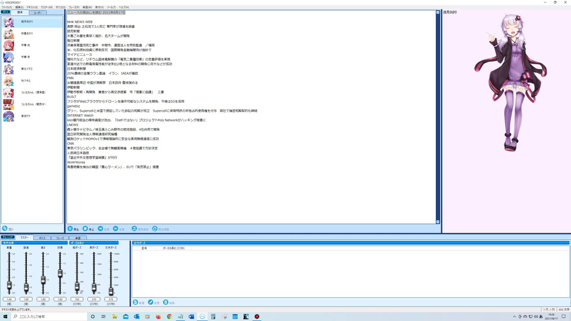
Task: Click the text editor scrollbar down arrow
Action: pyautogui.click(x=438, y=222)
